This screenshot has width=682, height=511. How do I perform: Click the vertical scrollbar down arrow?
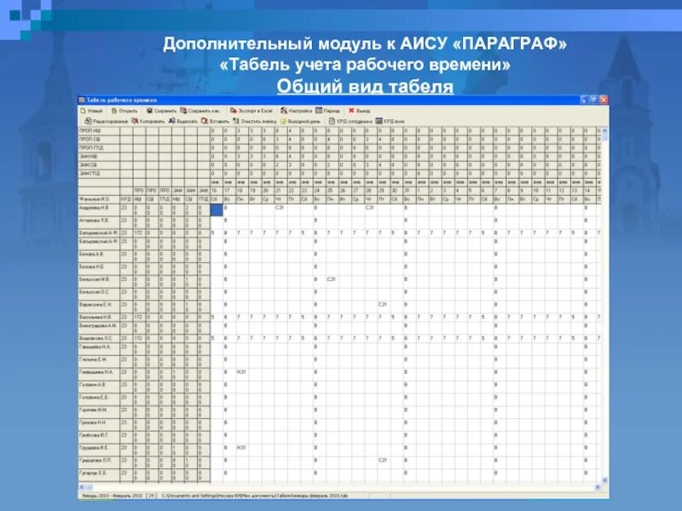click(604, 479)
